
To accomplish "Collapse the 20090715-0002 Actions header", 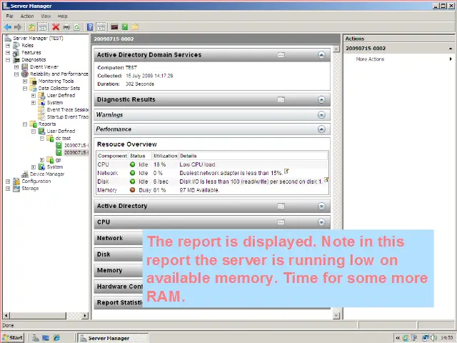I will click(x=451, y=49).
